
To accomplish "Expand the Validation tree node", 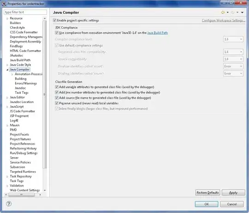I will pos(7,186).
